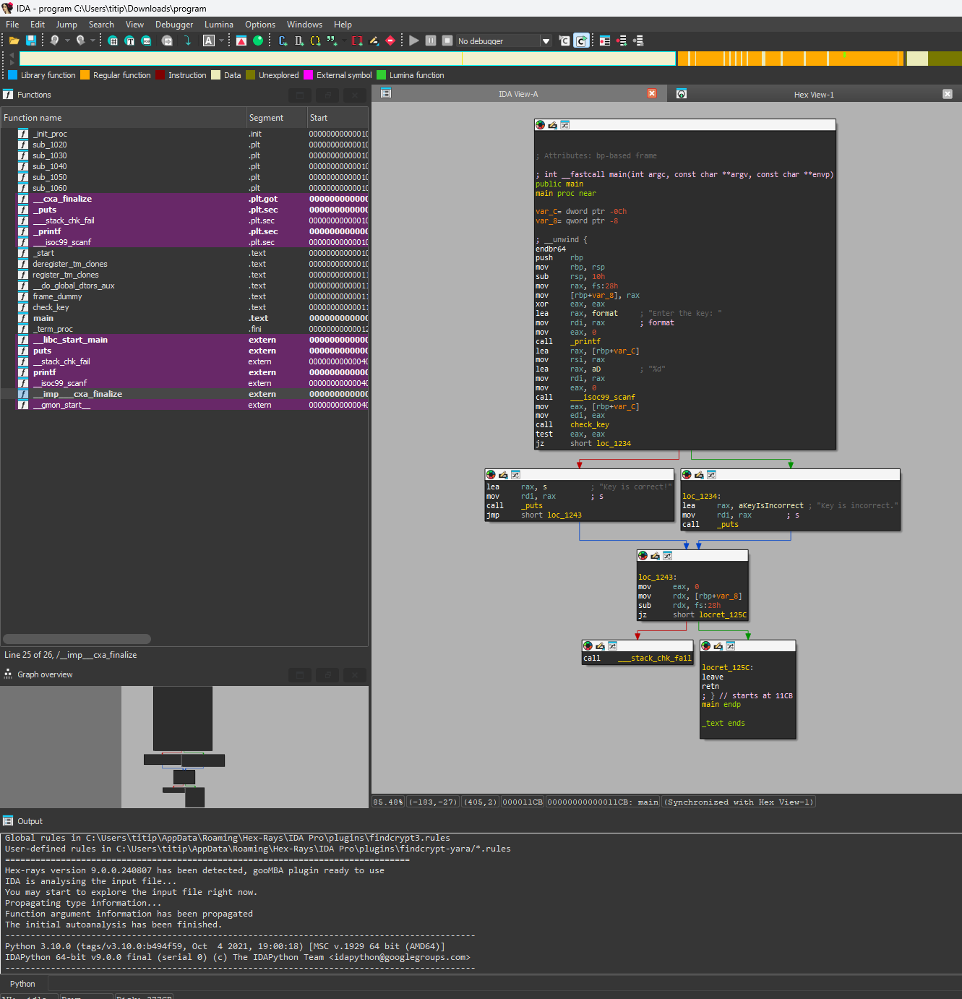
Task: Sort by the Start column header
Action: click(338, 118)
